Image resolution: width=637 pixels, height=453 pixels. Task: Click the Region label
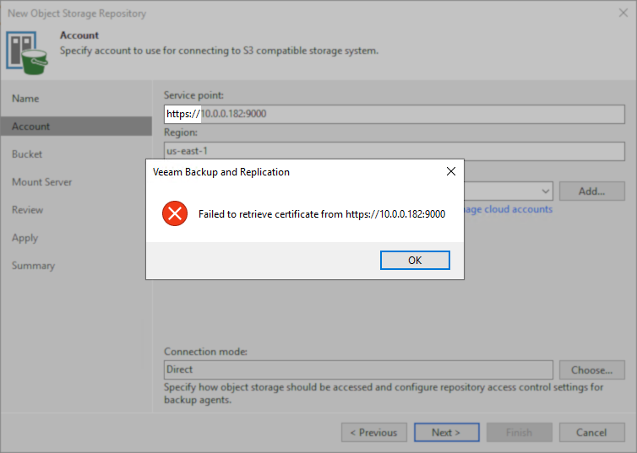click(x=181, y=132)
